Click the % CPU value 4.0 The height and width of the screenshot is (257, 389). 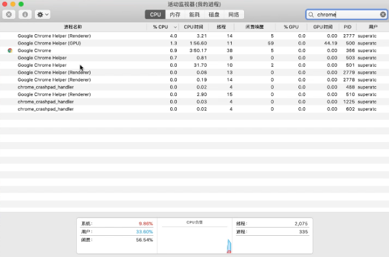pos(173,36)
